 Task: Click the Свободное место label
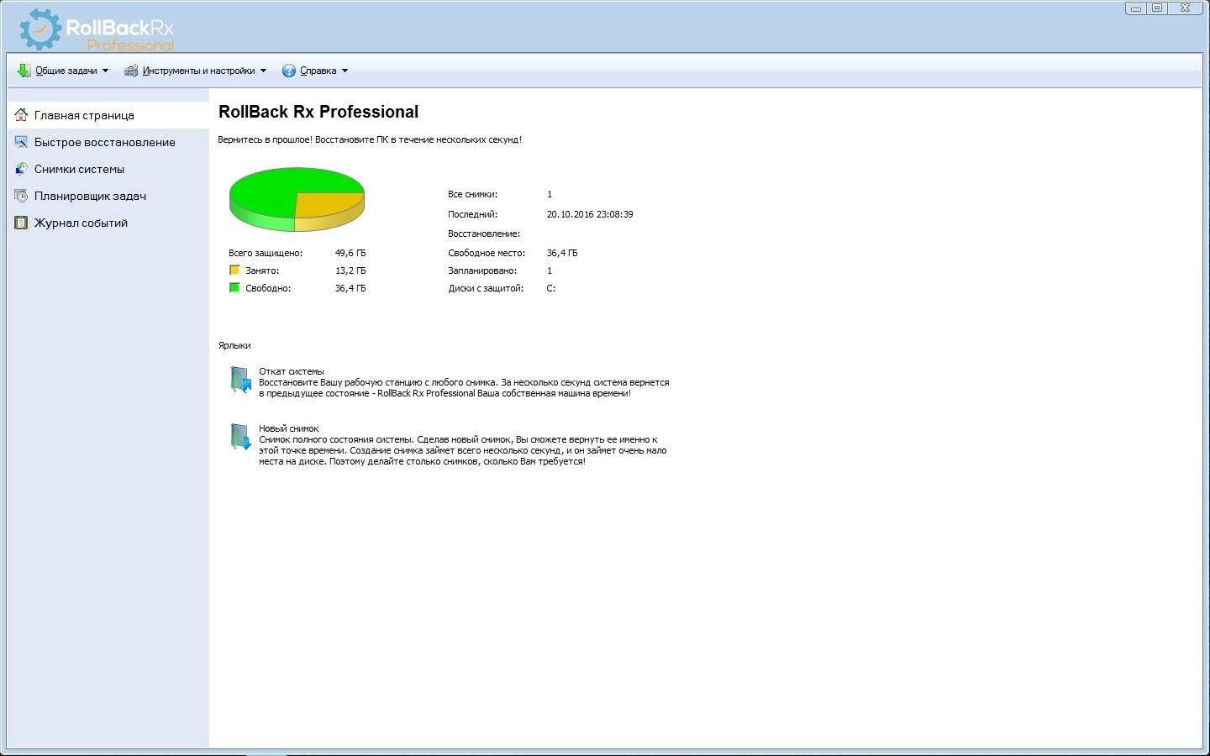click(x=487, y=253)
